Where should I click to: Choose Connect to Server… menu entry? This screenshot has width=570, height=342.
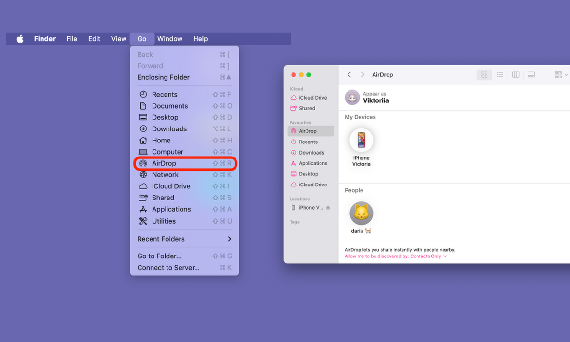(185, 268)
